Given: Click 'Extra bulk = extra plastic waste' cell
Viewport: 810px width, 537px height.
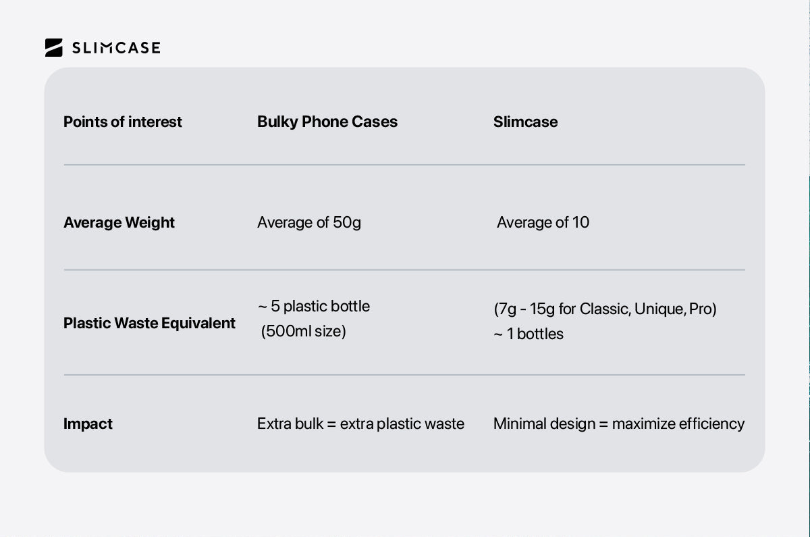Looking at the screenshot, I should (360, 424).
